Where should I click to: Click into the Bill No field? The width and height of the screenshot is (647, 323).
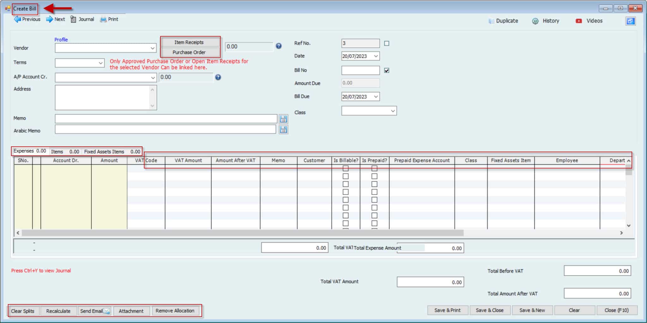coord(360,70)
